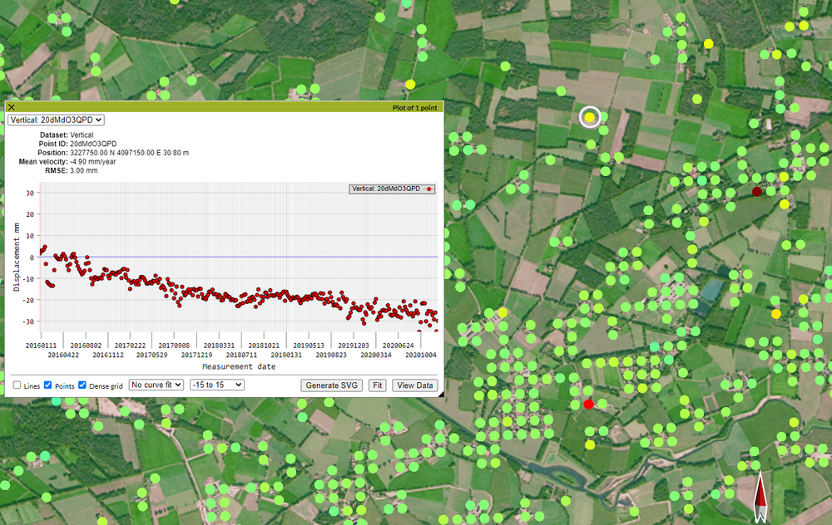Select the dark red measurement point on map
The width and height of the screenshot is (832, 525).
pyautogui.click(x=757, y=192)
